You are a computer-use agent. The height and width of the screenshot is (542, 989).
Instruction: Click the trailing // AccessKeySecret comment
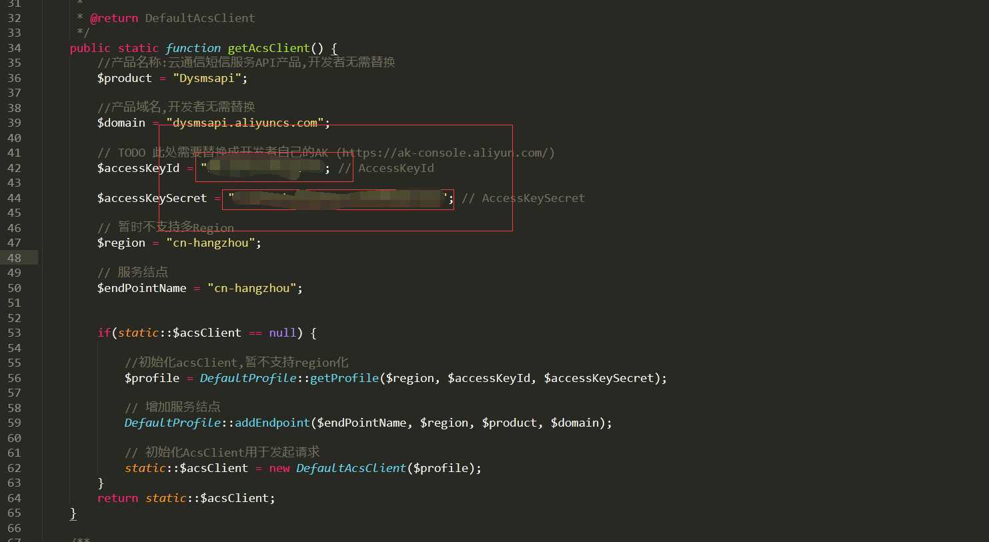524,198
